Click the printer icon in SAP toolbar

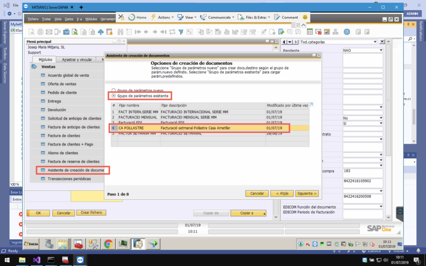point(40,32)
